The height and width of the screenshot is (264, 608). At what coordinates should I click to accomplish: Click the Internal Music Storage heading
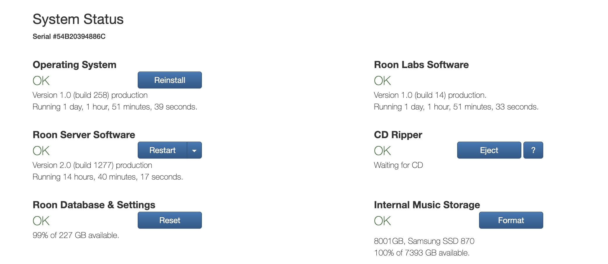tap(427, 205)
